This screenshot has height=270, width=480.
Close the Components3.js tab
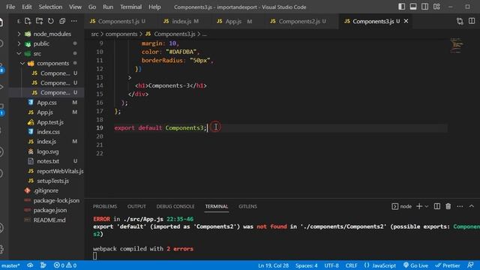click(x=406, y=21)
